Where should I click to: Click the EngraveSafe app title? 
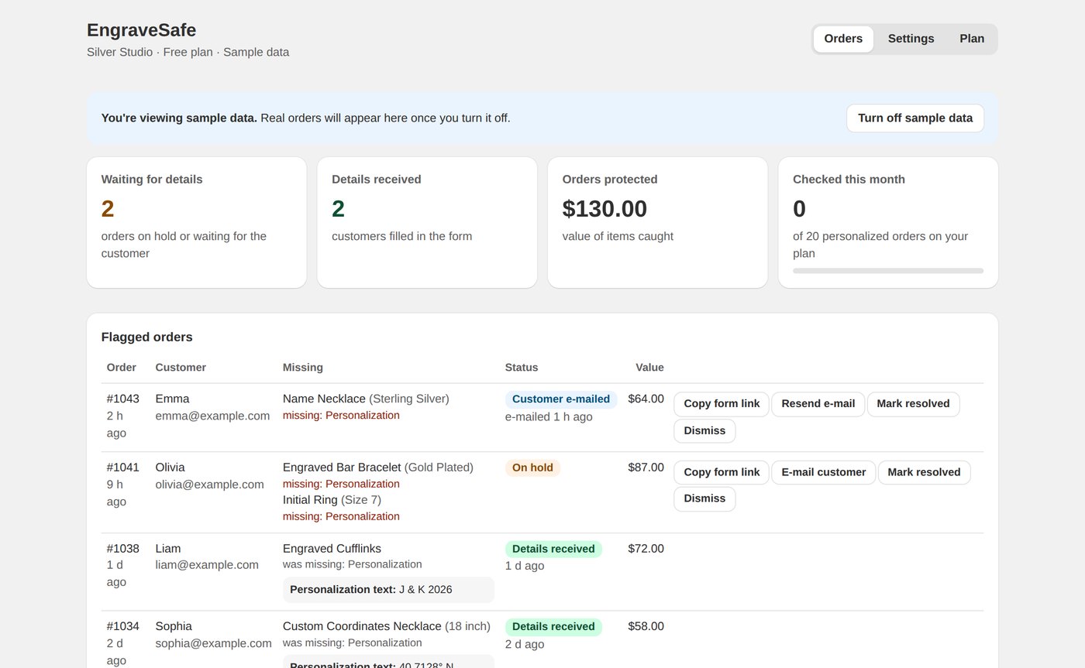coord(141,30)
